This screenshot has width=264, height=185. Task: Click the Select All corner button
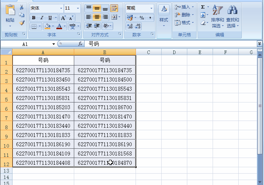[6, 52]
